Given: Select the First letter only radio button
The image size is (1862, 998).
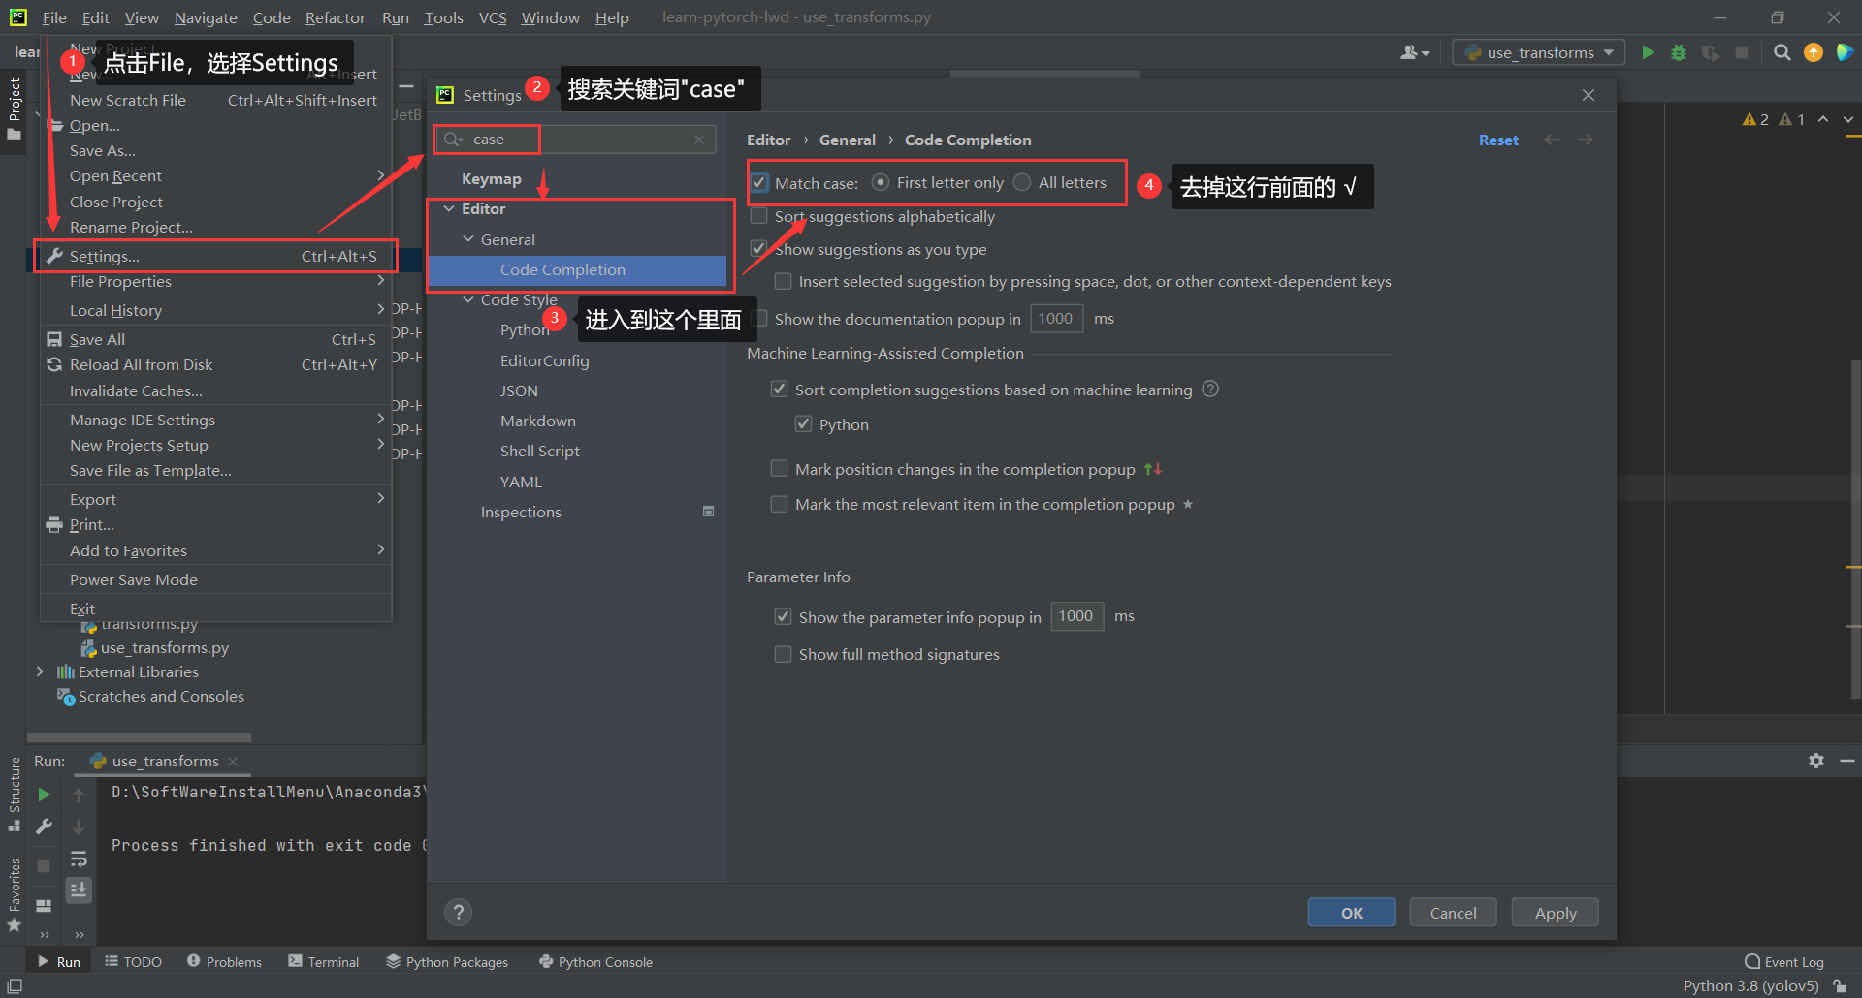Looking at the screenshot, I should (881, 182).
